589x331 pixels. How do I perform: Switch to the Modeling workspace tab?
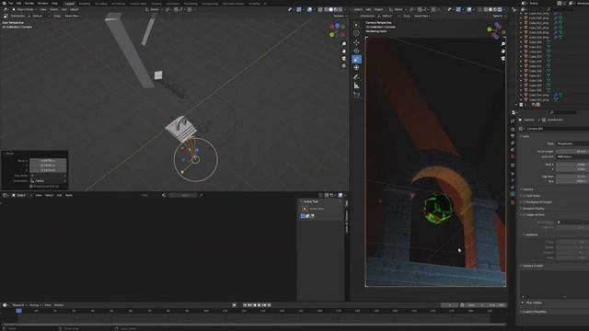click(x=85, y=4)
